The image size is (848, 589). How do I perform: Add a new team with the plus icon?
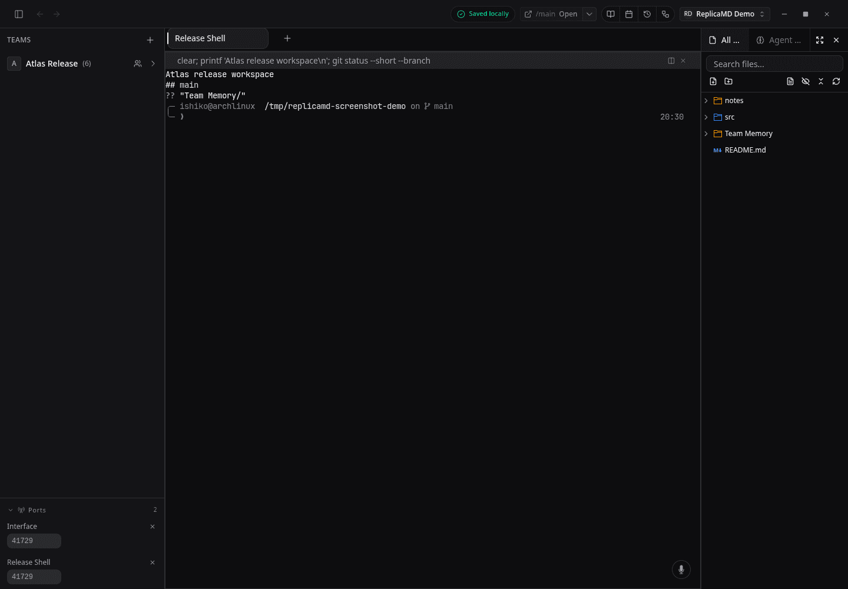point(150,40)
